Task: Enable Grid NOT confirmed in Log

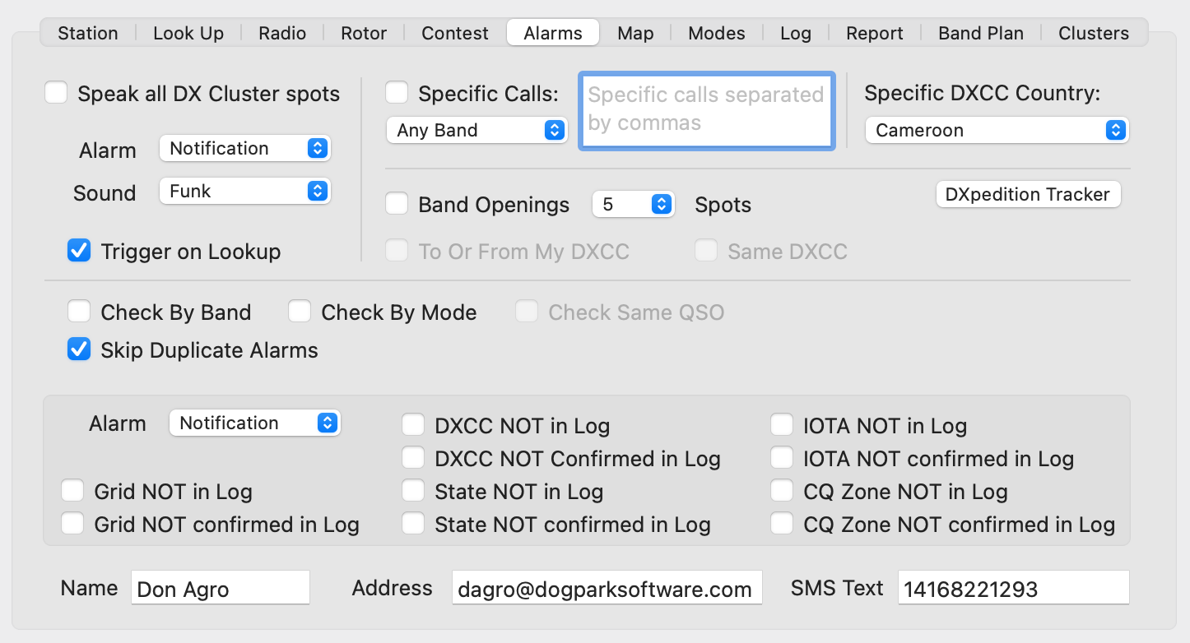Action: point(72,524)
